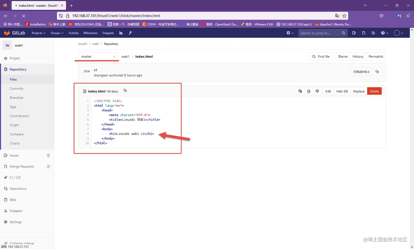Image resolution: width=414 pixels, height=249 pixels.
Task: Click the Blame button
Action: point(343,56)
